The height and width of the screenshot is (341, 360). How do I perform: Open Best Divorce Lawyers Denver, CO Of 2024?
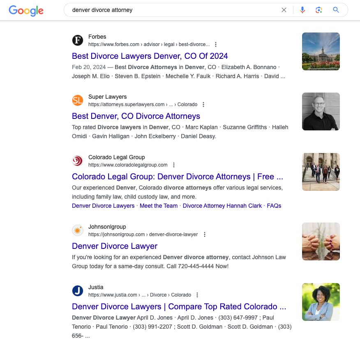pos(150,56)
